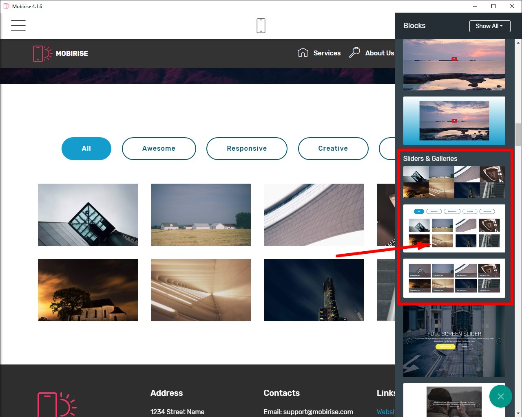Open the About Us menu item
The image size is (522, 417).
point(379,53)
